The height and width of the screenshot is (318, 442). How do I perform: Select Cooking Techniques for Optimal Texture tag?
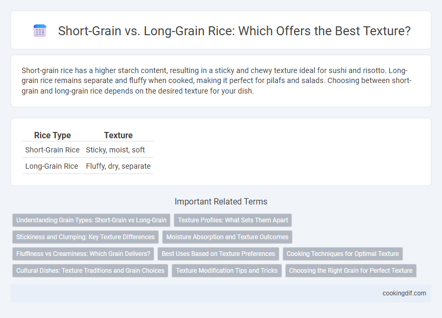coord(343,254)
